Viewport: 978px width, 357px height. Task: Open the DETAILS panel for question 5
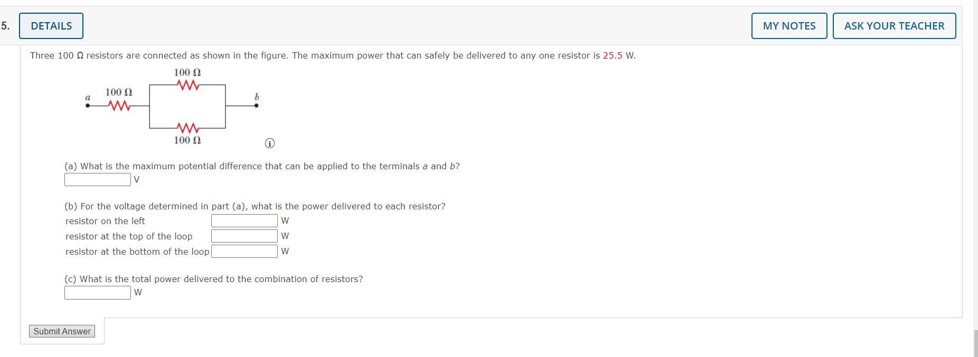51,25
